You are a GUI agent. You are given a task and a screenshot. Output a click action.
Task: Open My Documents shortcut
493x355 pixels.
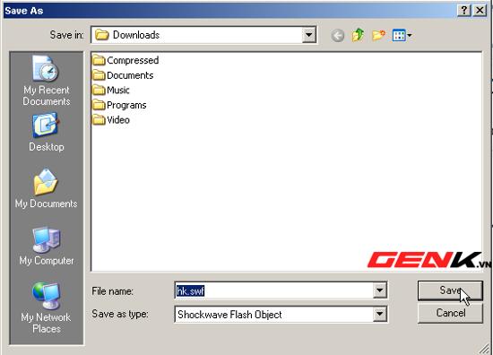coord(46,188)
